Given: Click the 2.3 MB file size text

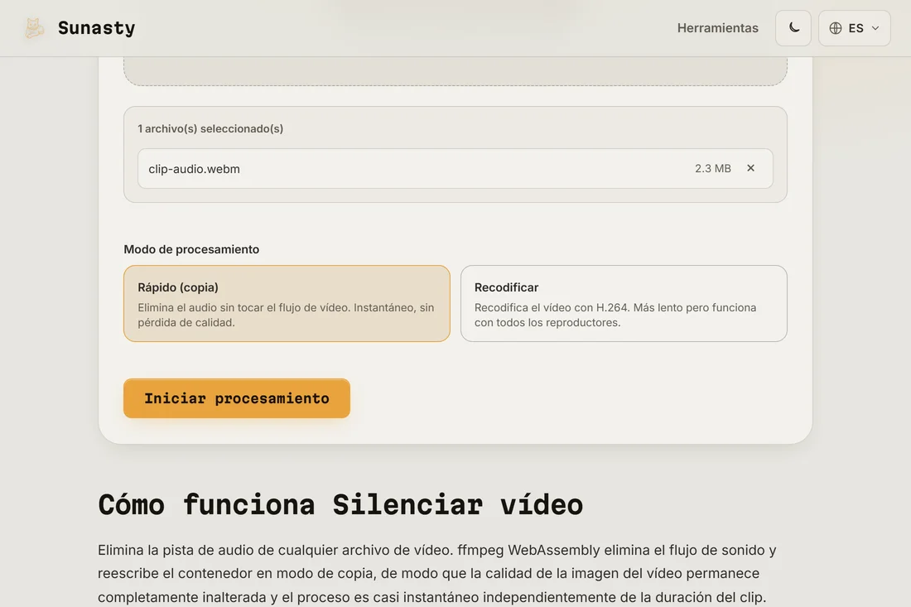Looking at the screenshot, I should point(713,168).
